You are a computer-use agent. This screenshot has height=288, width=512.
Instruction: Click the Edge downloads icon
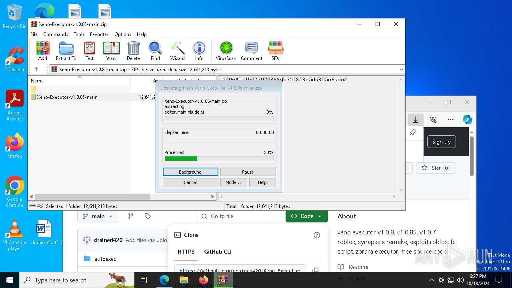tap(416, 120)
